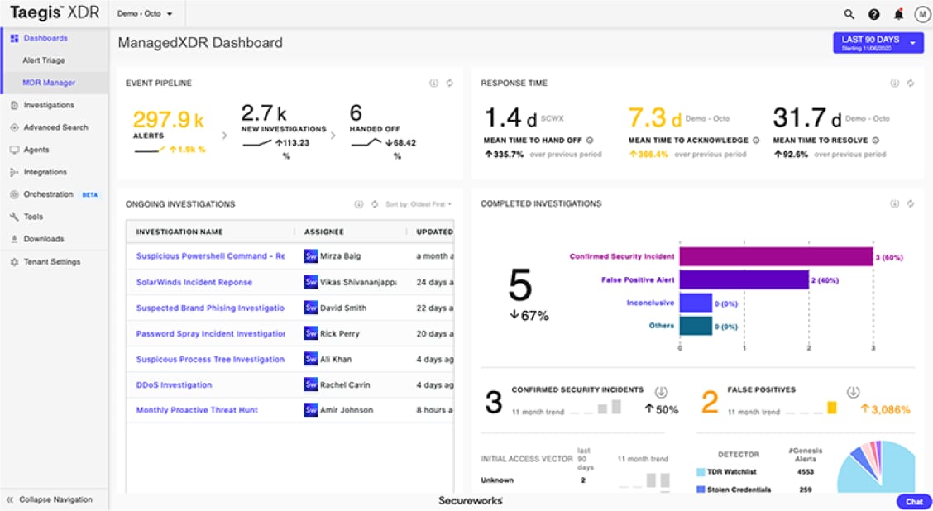Go to Advanced Search section
The width and height of the screenshot is (933, 511).
(56, 127)
